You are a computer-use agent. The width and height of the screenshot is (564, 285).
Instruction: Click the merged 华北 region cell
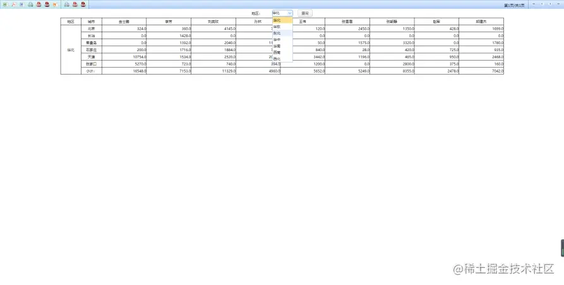(x=71, y=50)
